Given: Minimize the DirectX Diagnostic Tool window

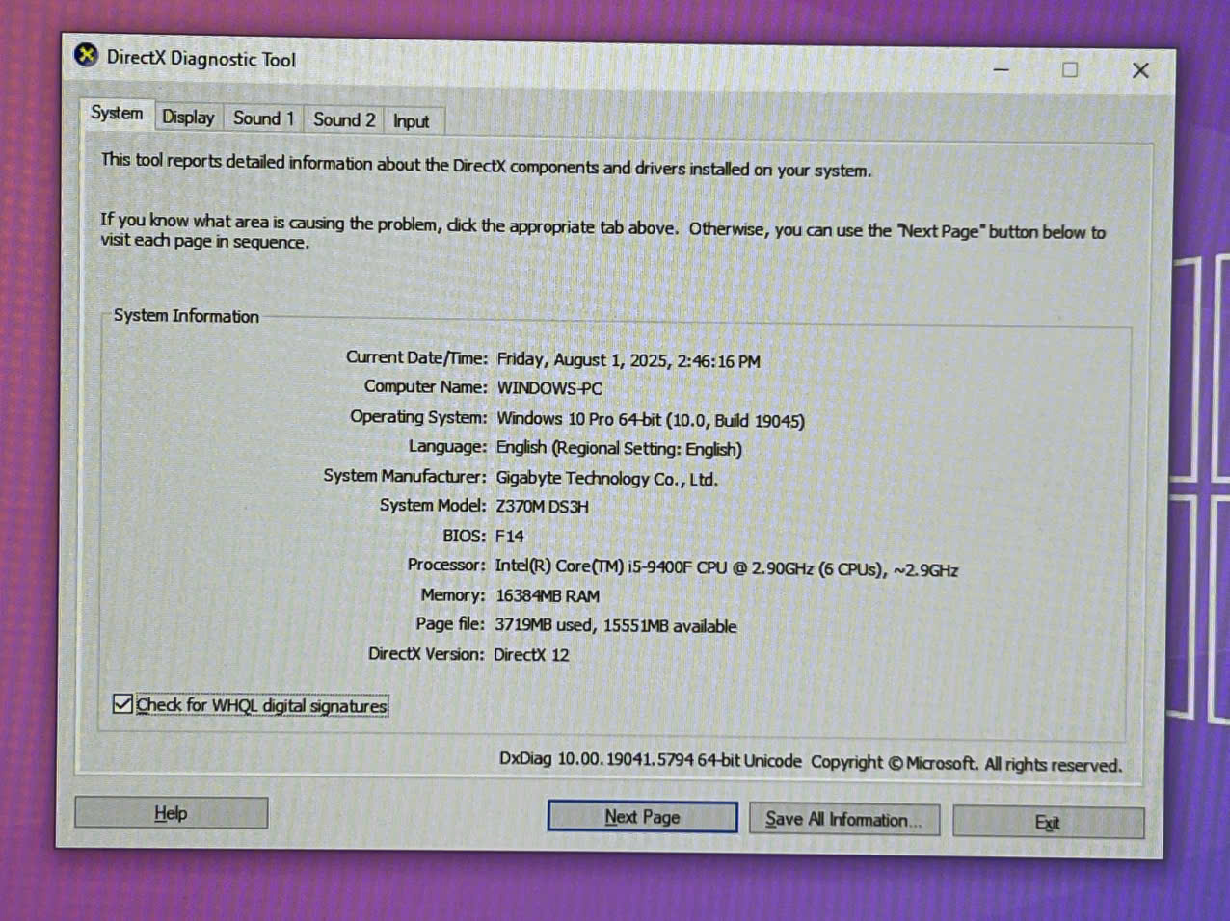Looking at the screenshot, I should 1002,69.
